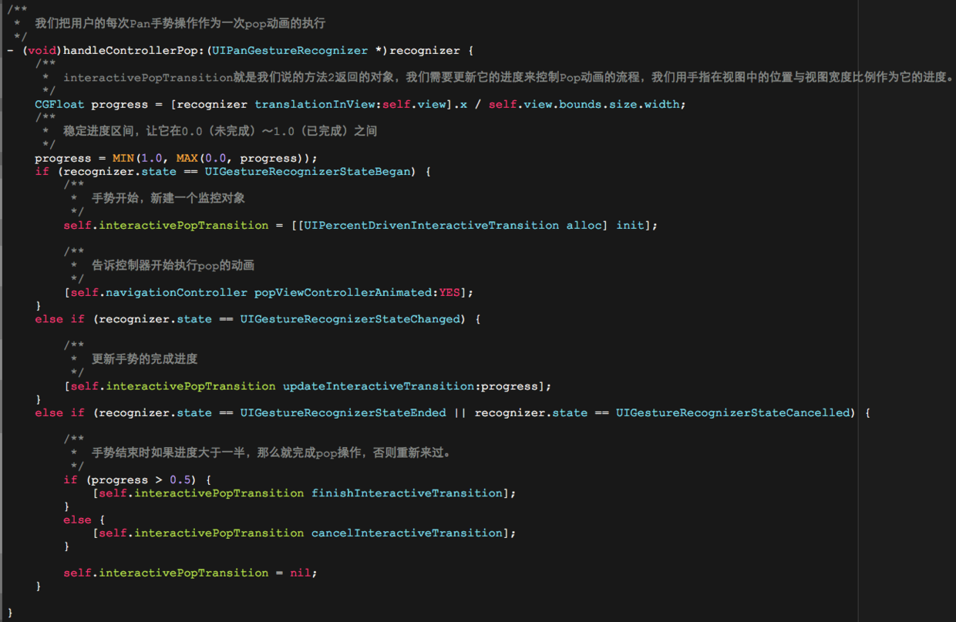Select nil in the interactivePopTransition assignment
This screenshot has height=622, width=956.
point(300,573)
